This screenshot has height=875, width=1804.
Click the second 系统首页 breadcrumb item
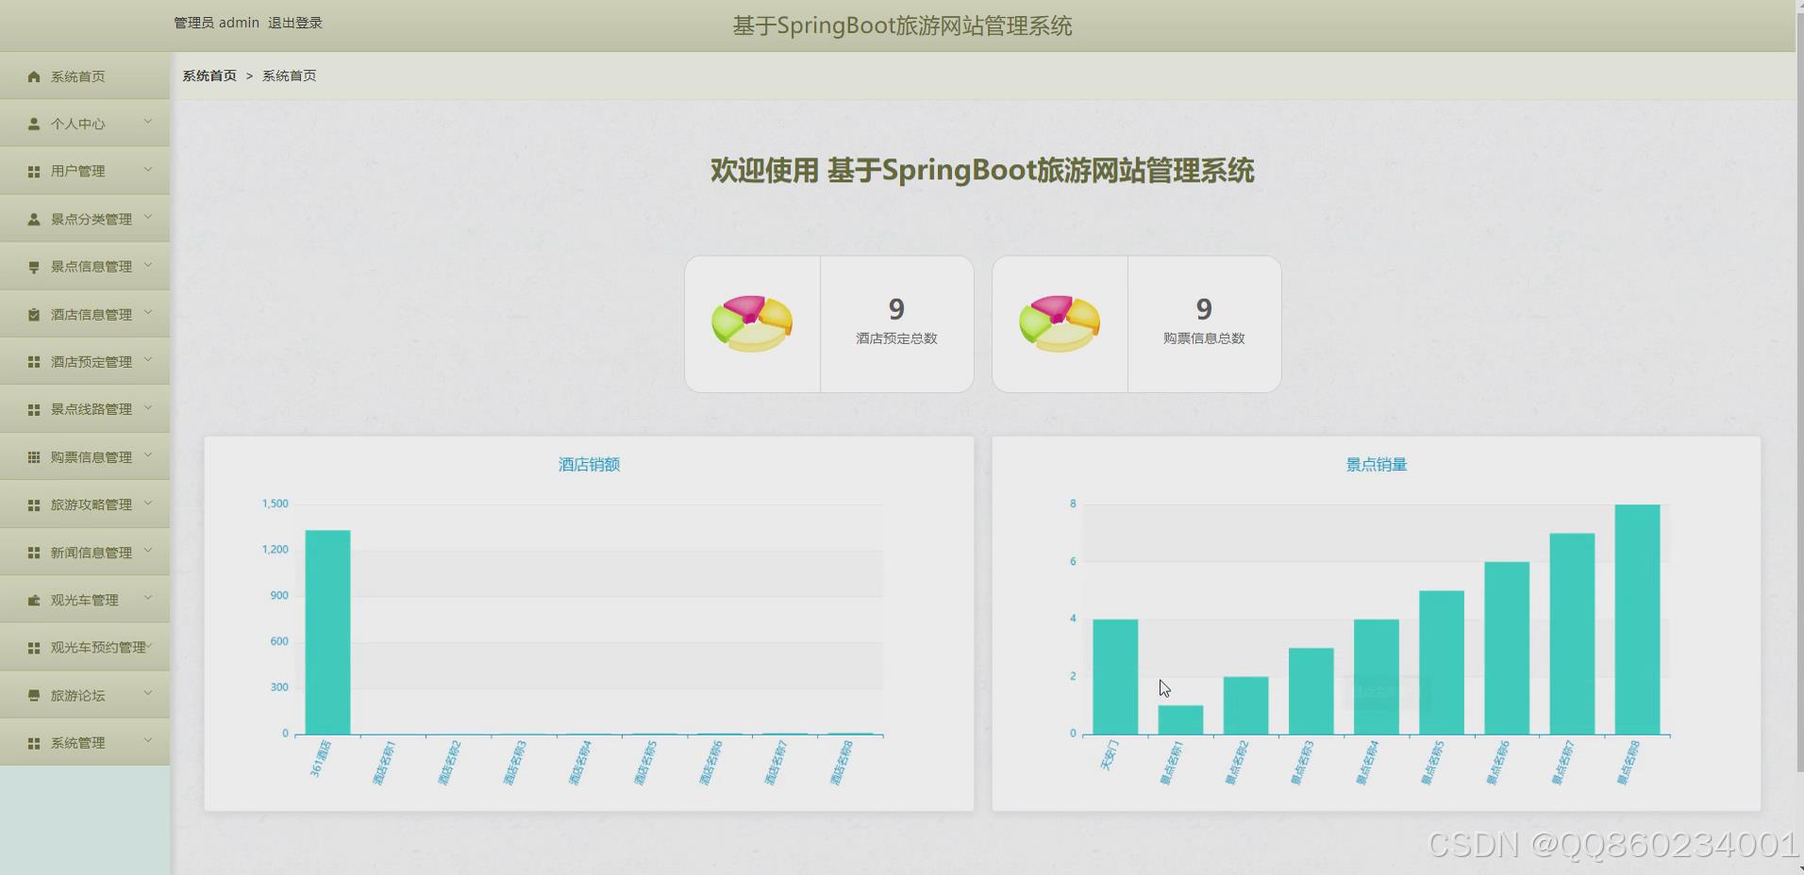pyautogui.click(x=290, y=75)
